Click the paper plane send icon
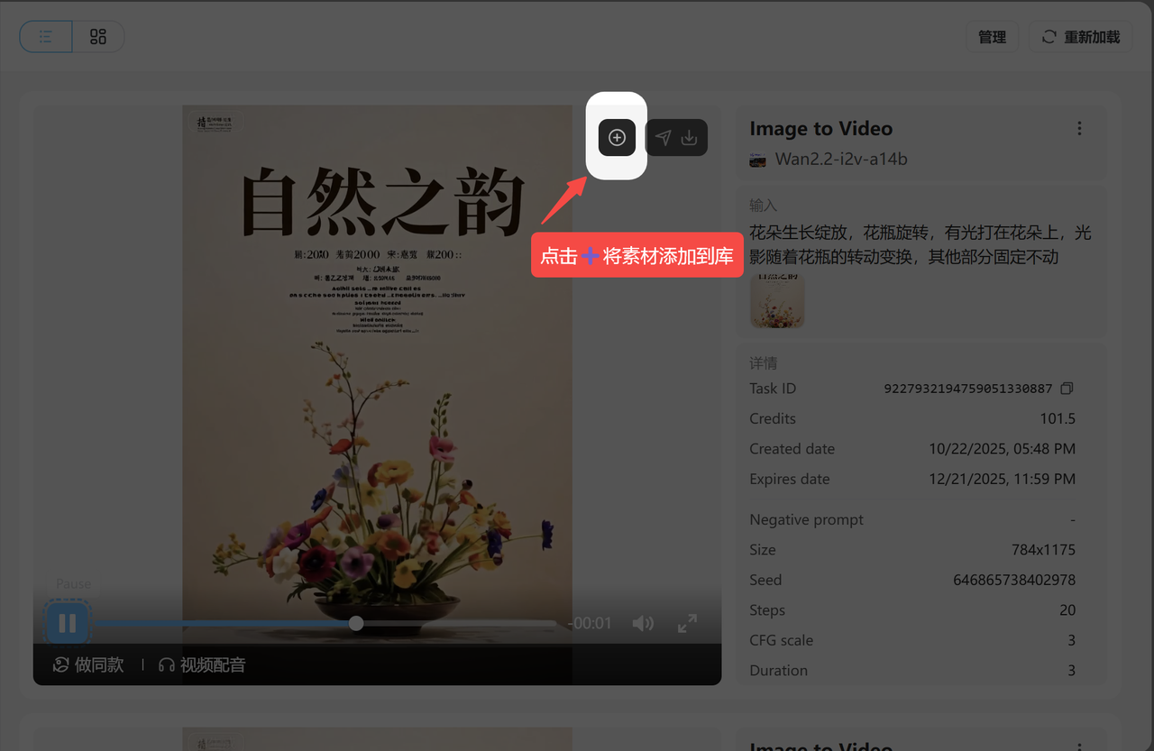 tap(664, 138)
